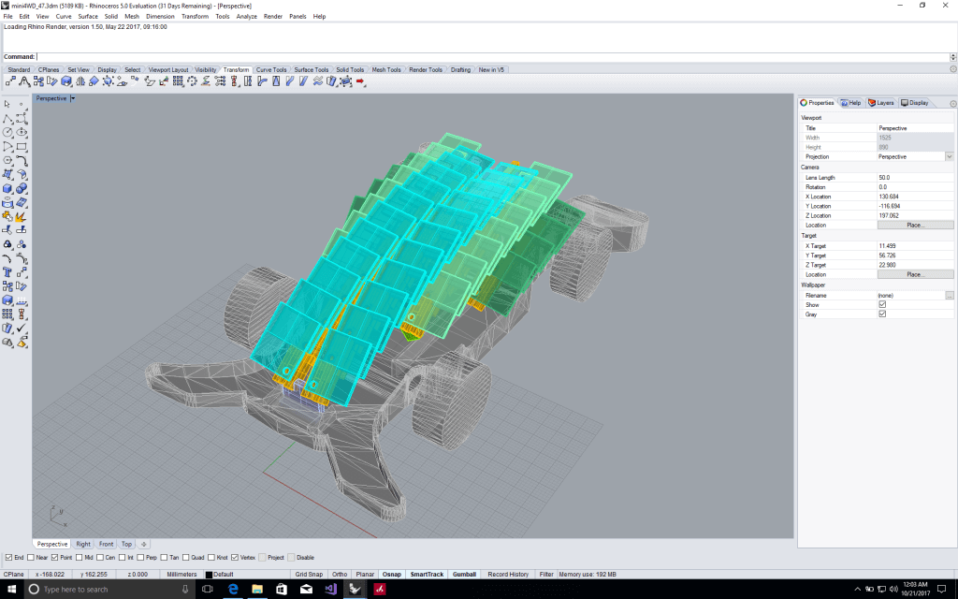Toggle Ortho mode in status bar
Viewport: 958px width, 599px height.
(x=339, y=575)
